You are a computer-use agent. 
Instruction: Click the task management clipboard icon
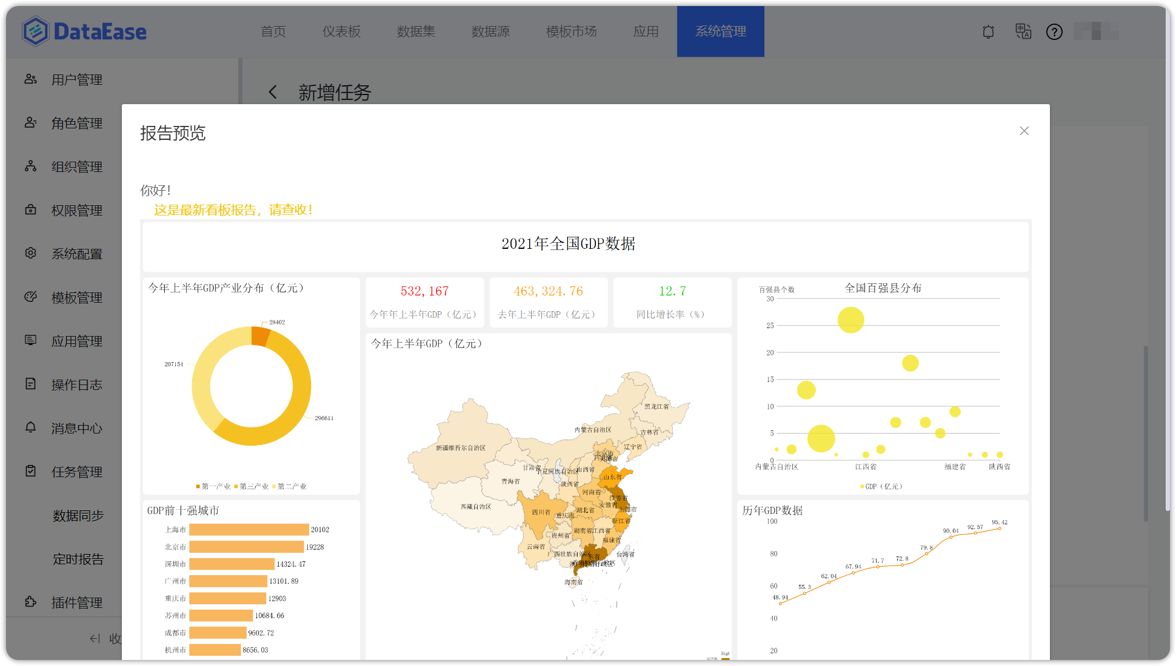pos(30,472)
